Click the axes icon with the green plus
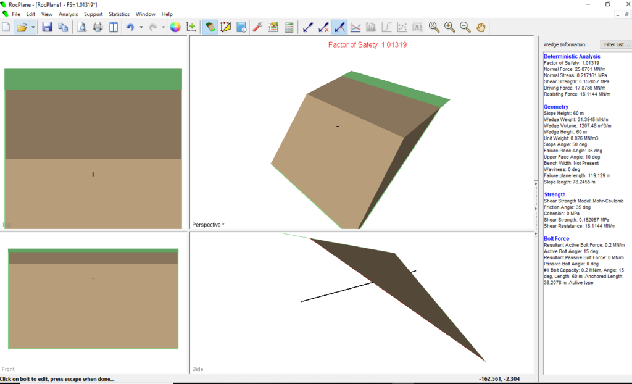Image resolution: width=632 pixels, height=384 pixels. click(x=191, y=27)
